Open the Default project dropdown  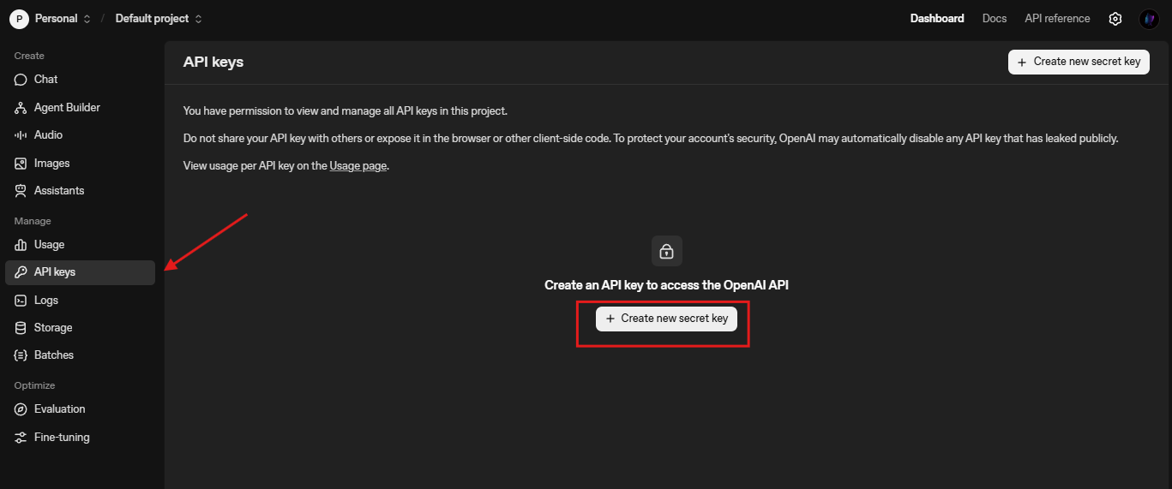pyautogui.click(x=159, y=19)
